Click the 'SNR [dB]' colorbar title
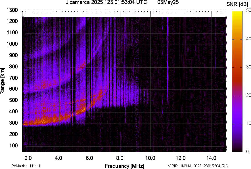Image resolution: width=251 pixels, height=169 pixels. pos(237,4)
